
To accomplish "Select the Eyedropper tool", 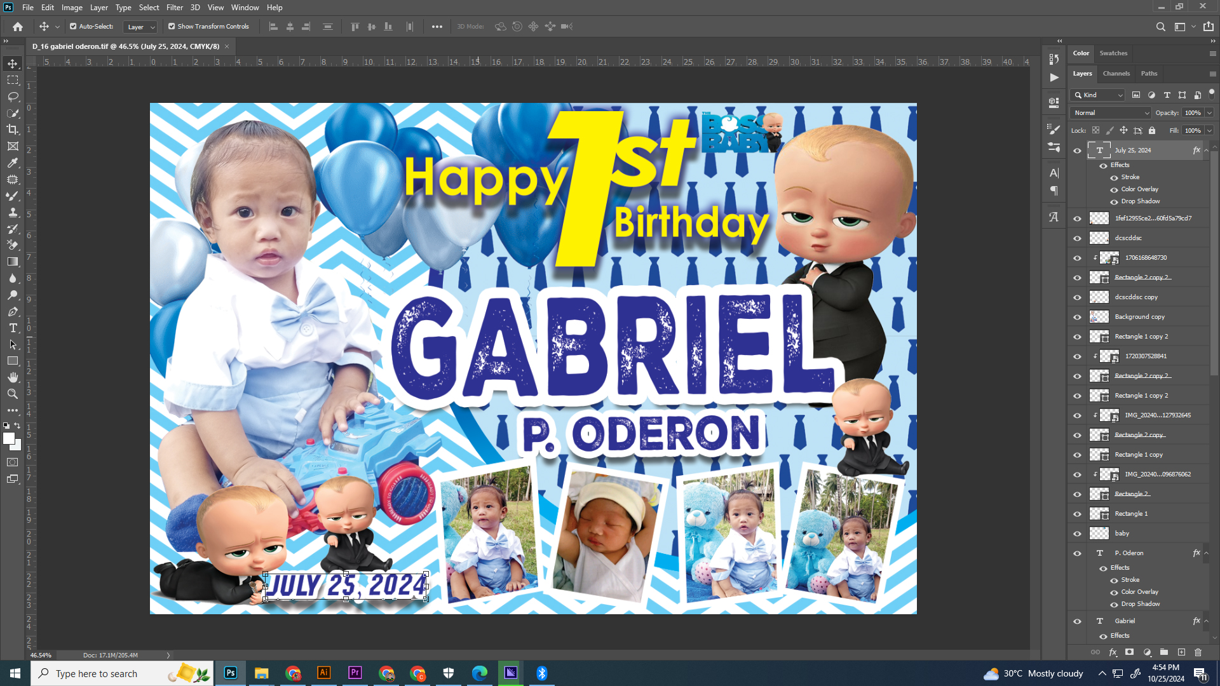I will (x=13, y=163).
